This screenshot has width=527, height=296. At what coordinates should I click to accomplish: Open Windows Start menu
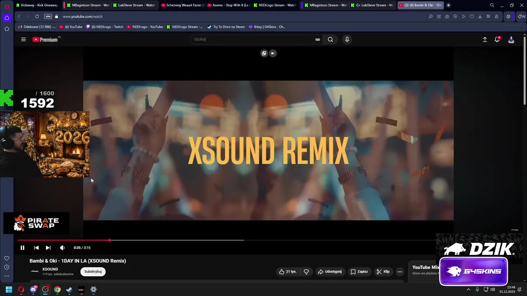click(x=9, y=289)
